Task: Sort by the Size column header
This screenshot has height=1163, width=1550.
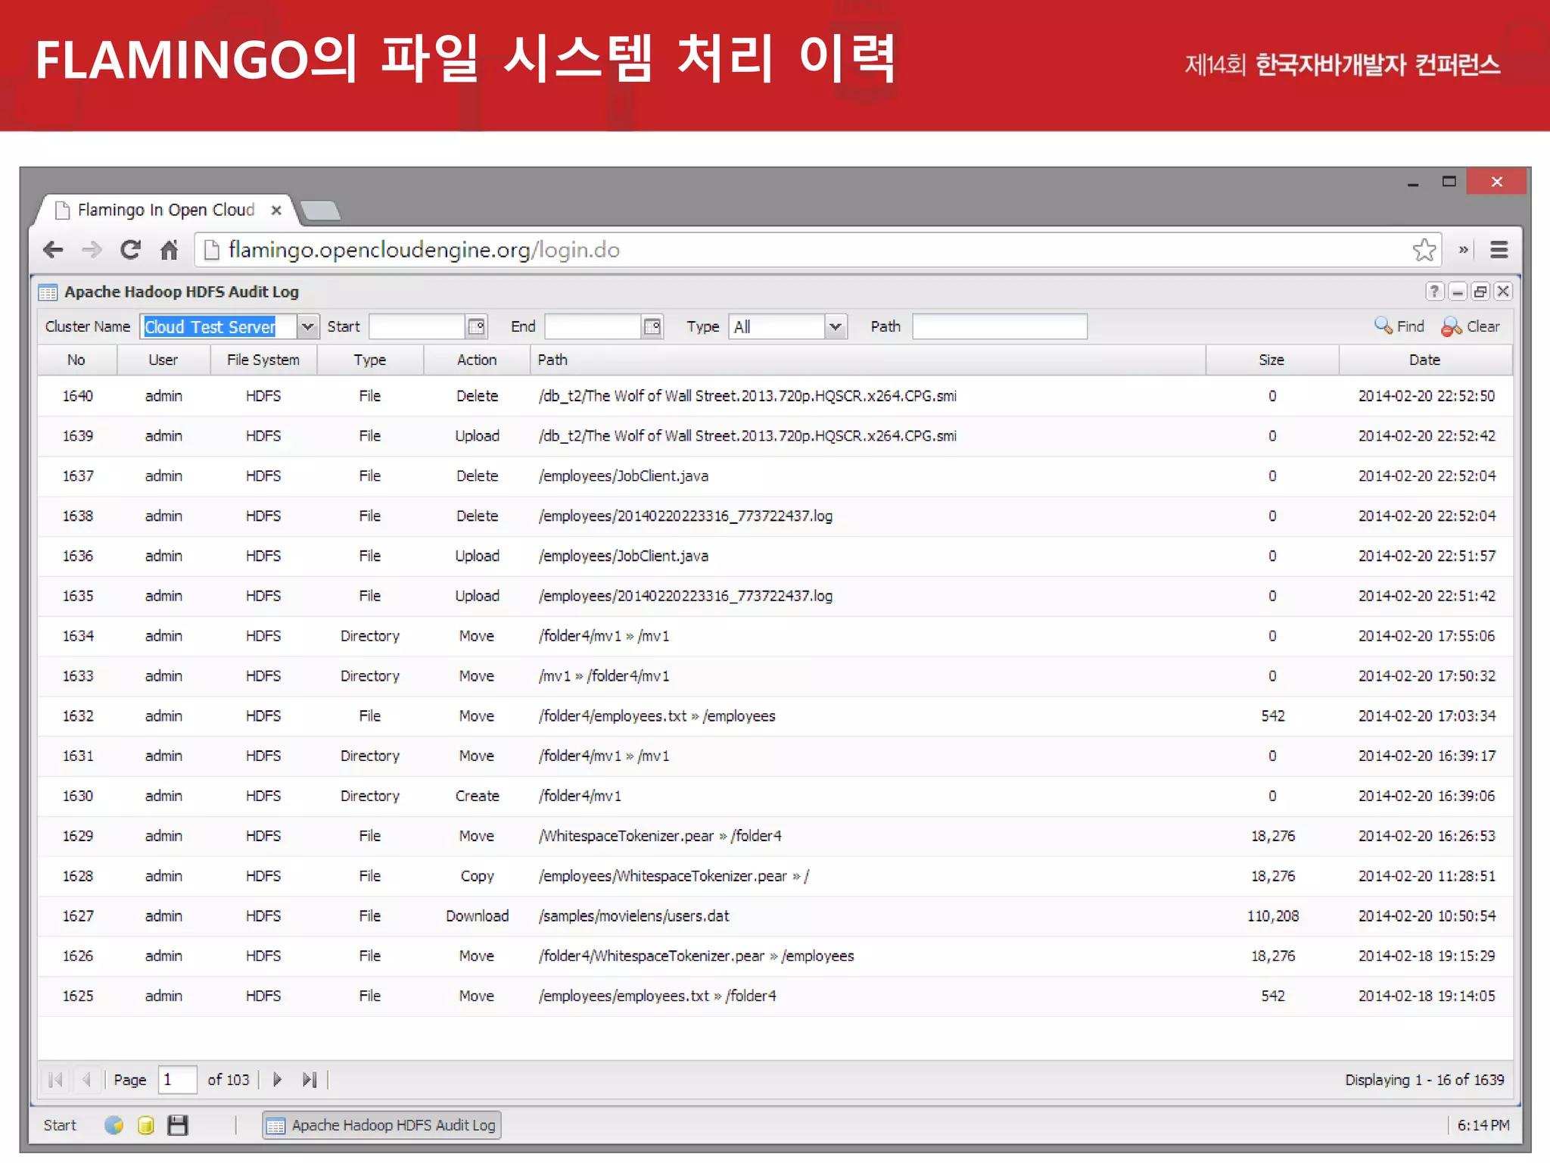Action: click(x=1272, y=360)
